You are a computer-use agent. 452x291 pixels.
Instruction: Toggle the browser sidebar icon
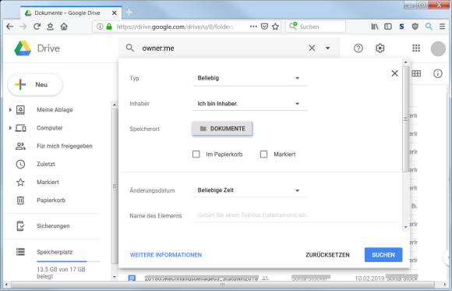coord(388,27)
